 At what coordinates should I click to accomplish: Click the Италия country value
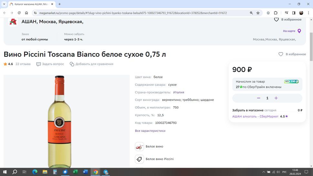pyautogui.click(x=178, y=92)
